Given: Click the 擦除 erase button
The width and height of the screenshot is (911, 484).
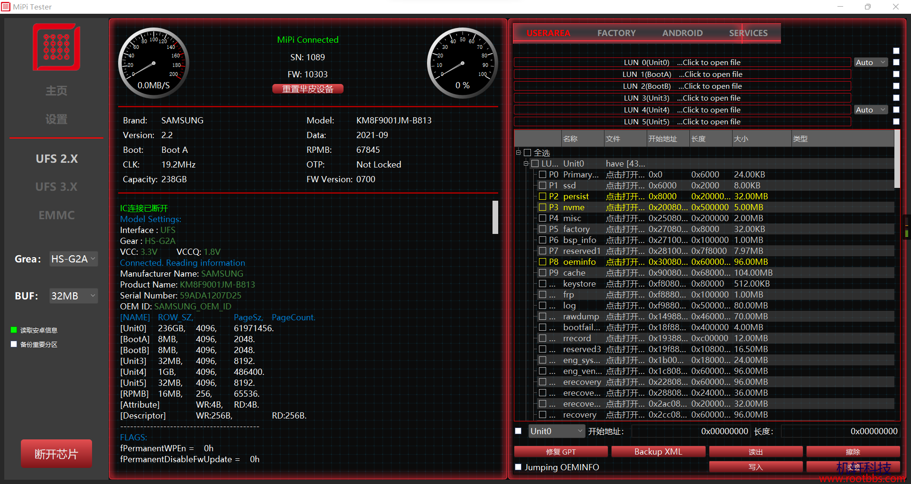Looking at the screenshot, I should click(853, 452).
